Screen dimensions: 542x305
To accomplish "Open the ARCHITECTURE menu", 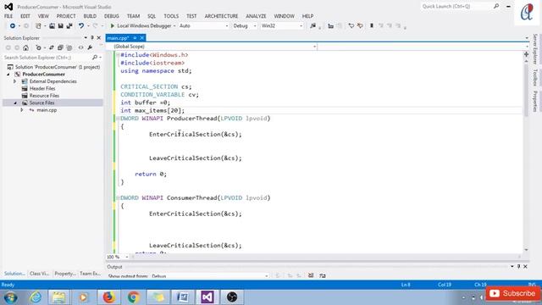I will 221,16.
